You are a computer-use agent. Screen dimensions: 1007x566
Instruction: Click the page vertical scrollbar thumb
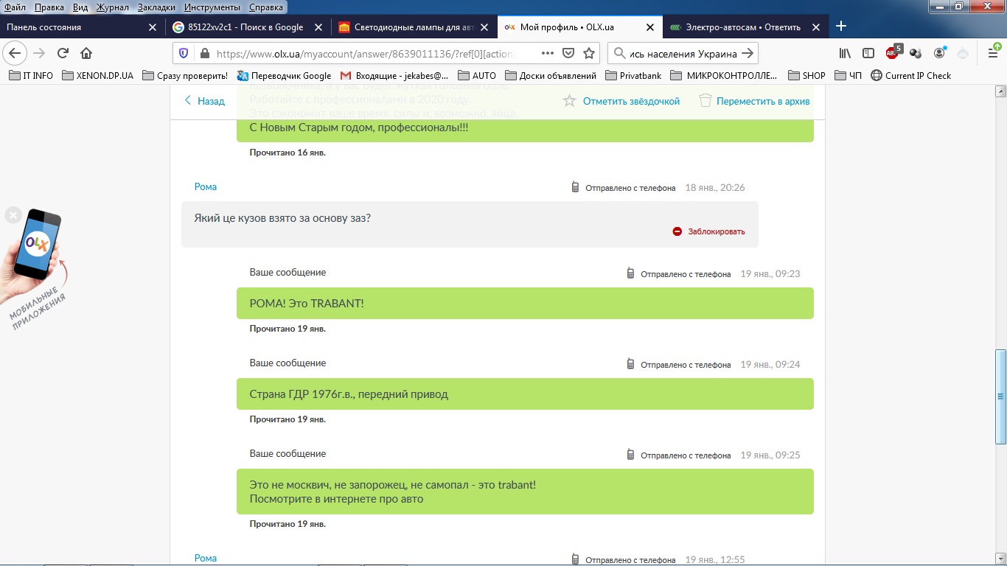point(1000,396)
